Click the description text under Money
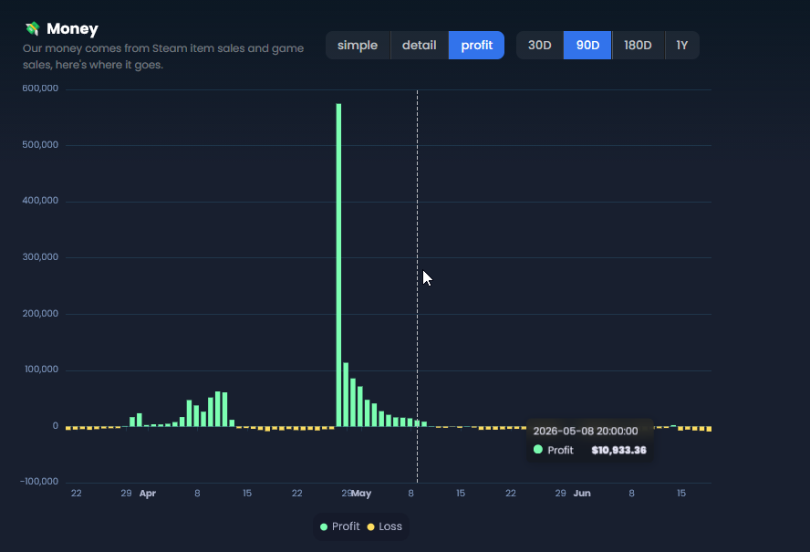 [x=163, y=57]
